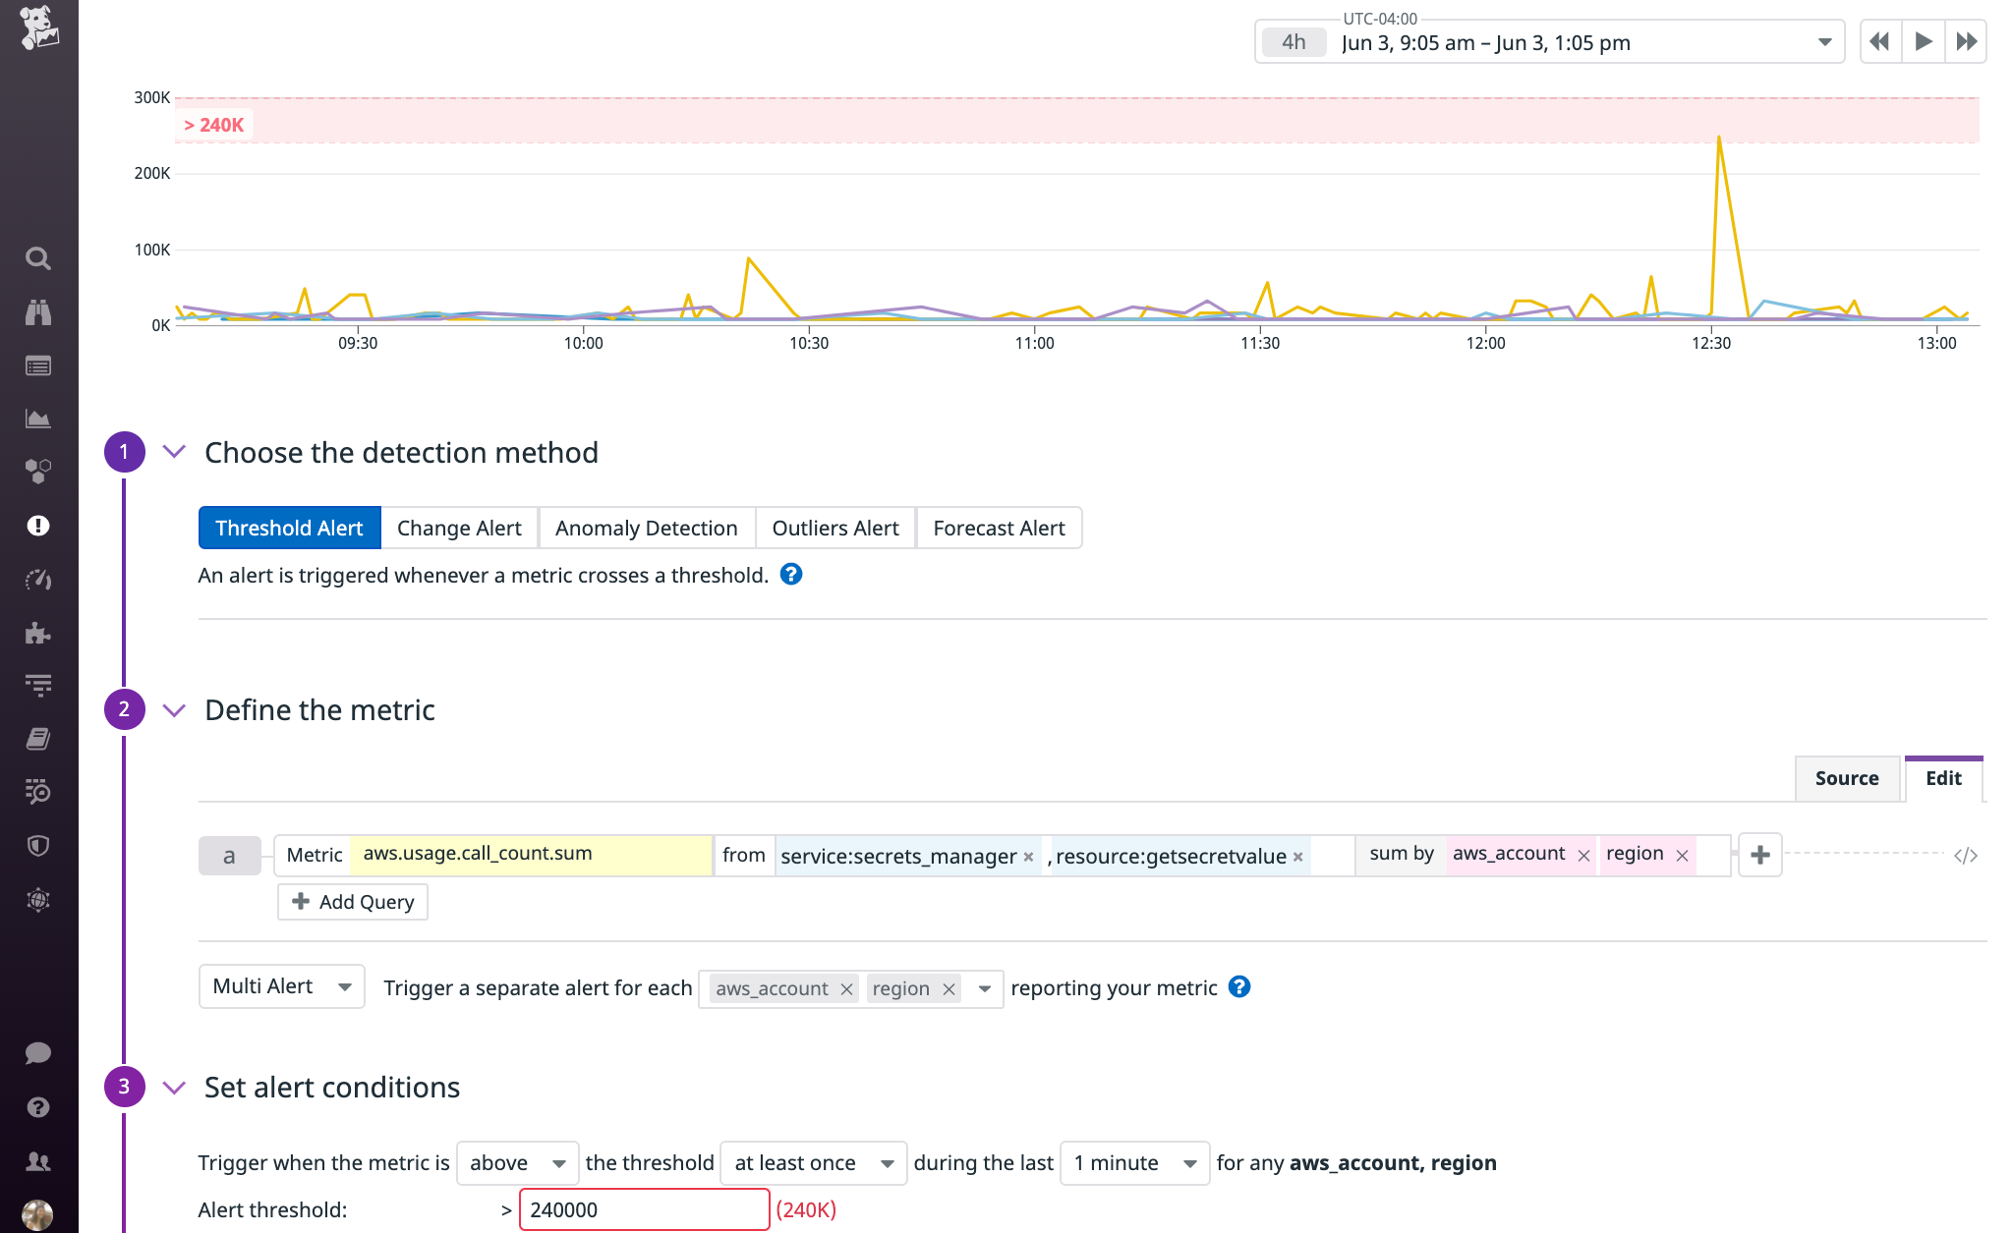Viewport: 2013px width, 1233px height.
Task: Select the Threshold Alert detection method
Action: tap(288, 528)
